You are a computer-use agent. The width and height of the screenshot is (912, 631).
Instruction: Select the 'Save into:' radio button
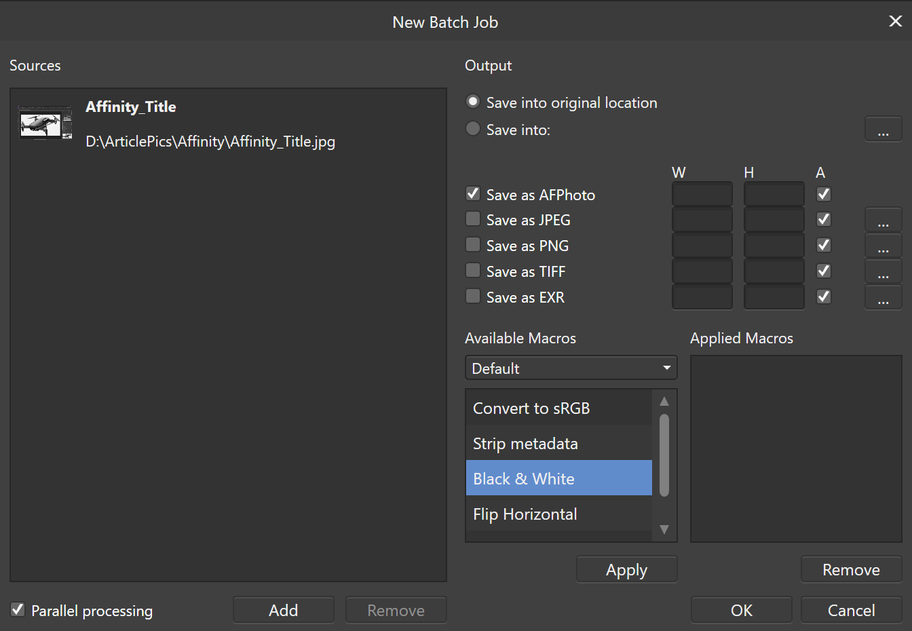pos(473,129)
